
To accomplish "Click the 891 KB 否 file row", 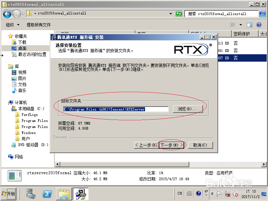I will click(x=242, y=51).
